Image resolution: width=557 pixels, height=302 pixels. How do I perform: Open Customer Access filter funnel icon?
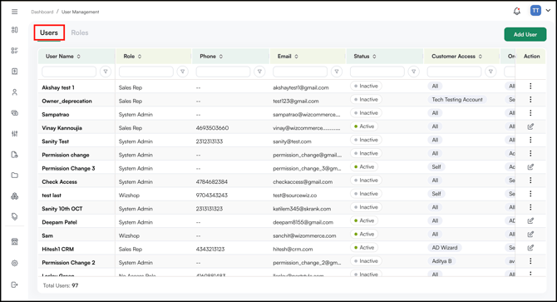pos(491,72)
